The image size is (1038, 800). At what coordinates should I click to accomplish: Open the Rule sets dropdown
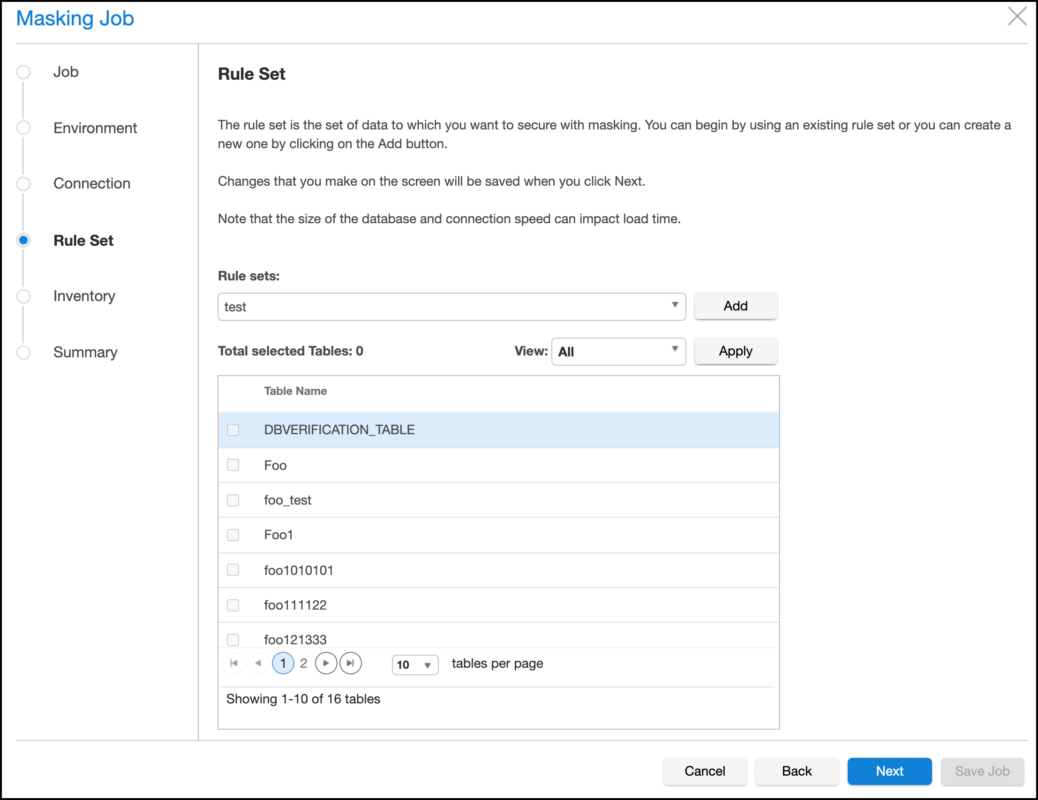pos(451,307)
